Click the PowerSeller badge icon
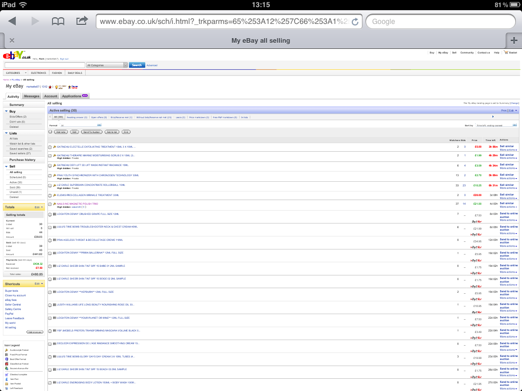 73,87
